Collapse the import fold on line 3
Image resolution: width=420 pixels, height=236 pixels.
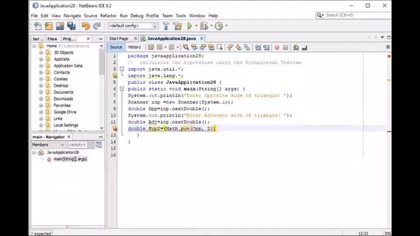coord(122,69)
